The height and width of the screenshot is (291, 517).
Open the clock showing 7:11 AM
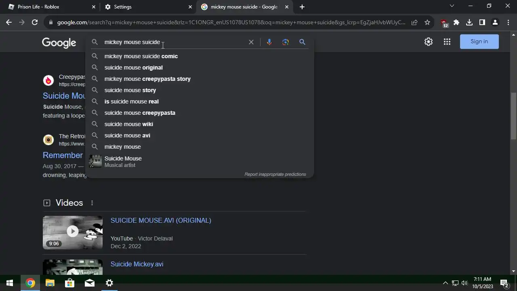(x=483, y=283)
